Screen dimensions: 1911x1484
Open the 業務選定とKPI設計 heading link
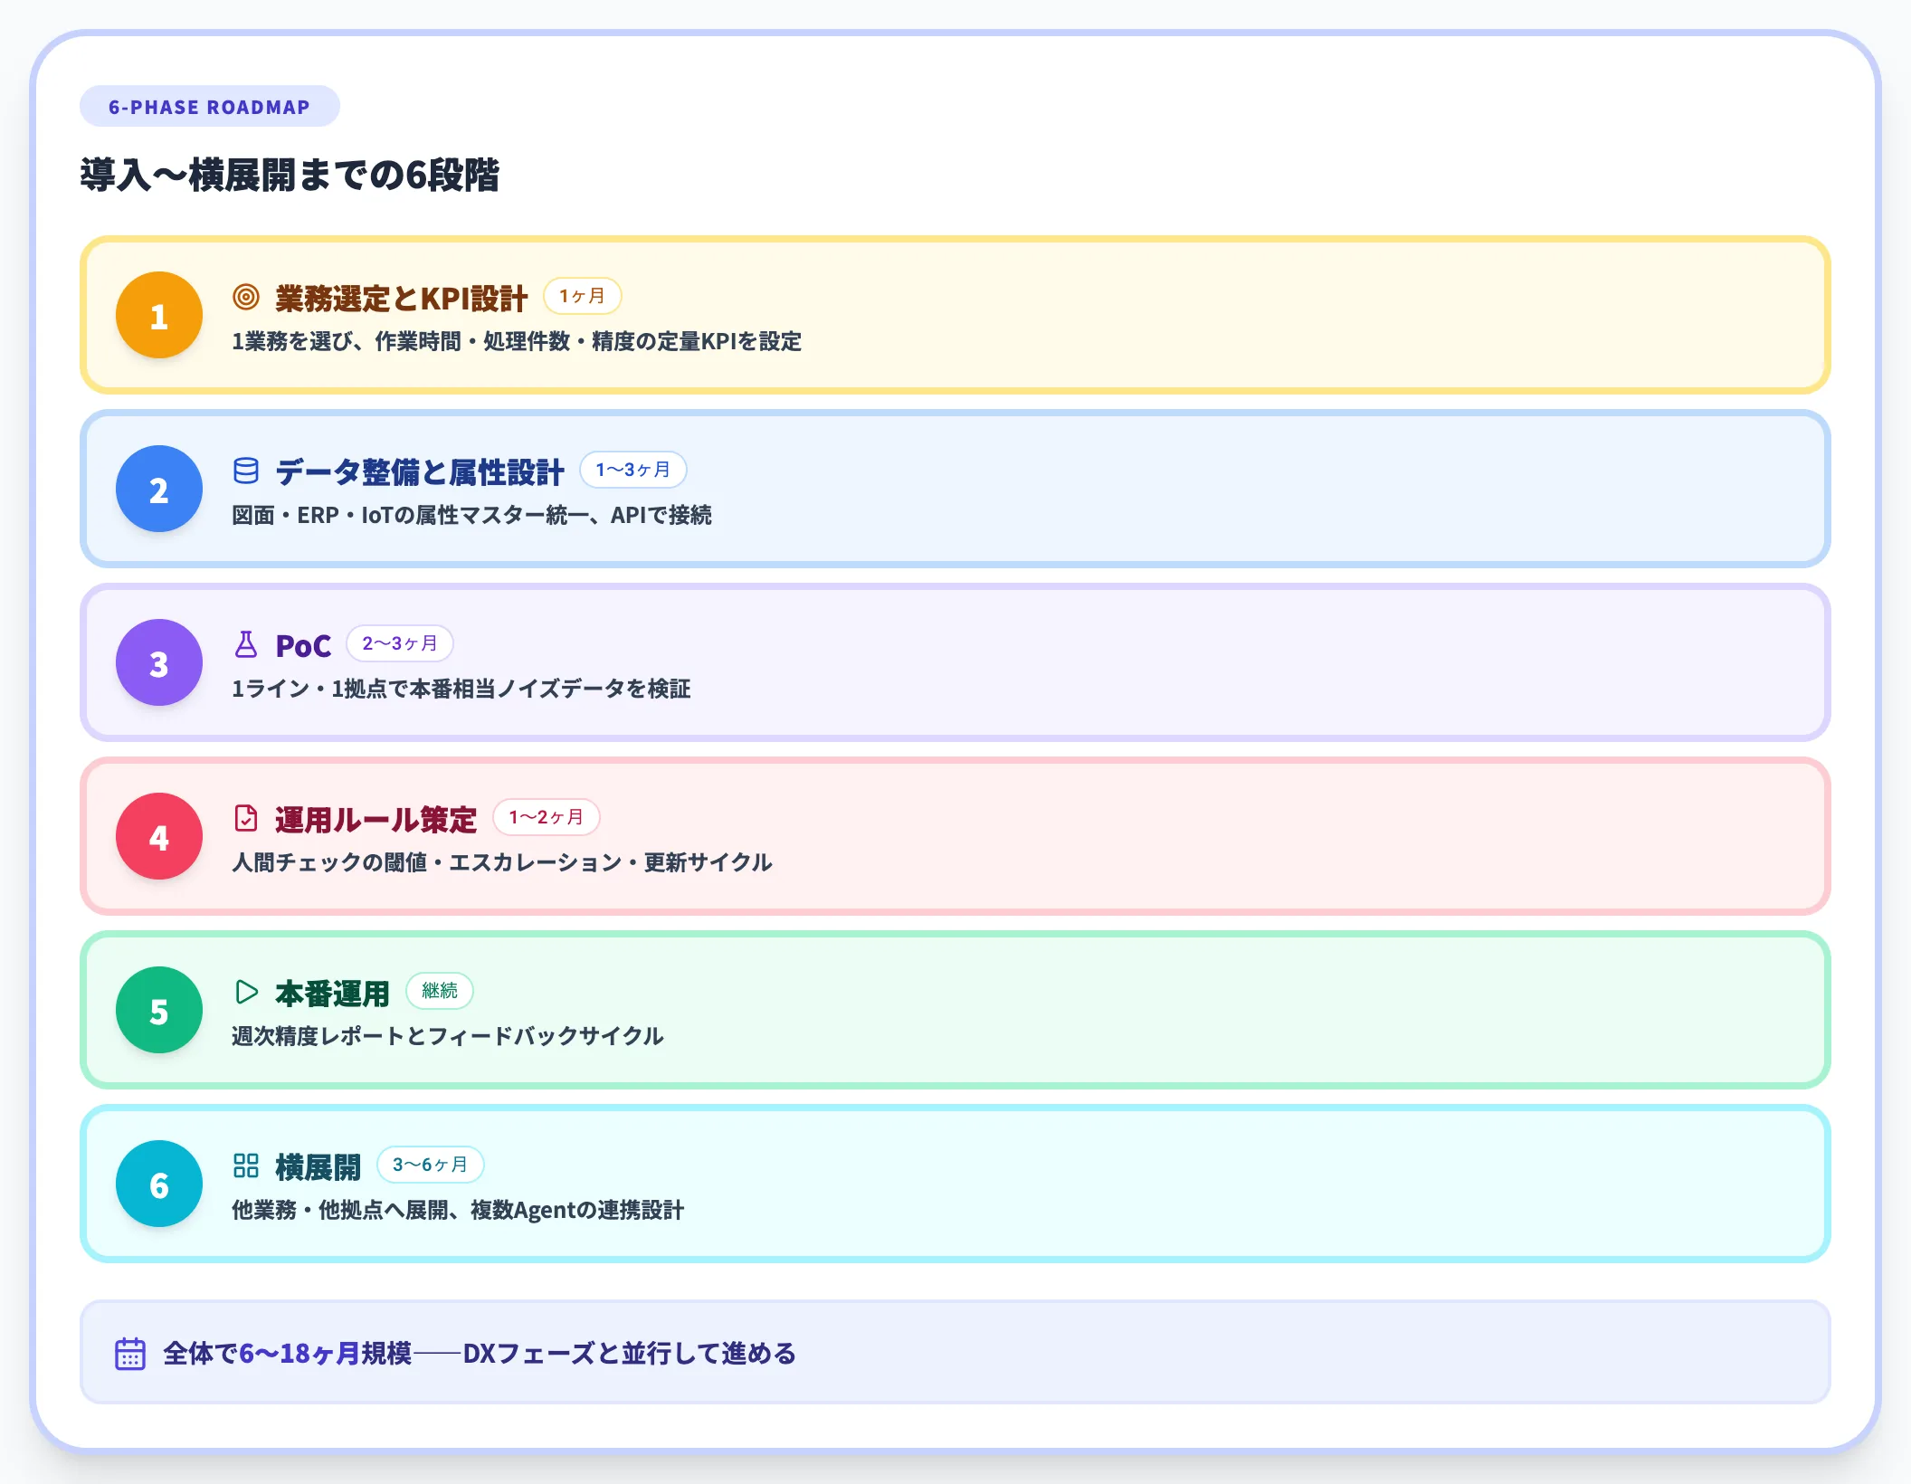click(400, 295)
